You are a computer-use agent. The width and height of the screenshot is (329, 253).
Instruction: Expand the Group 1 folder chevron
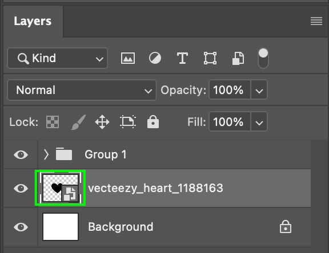pos(46,154)
